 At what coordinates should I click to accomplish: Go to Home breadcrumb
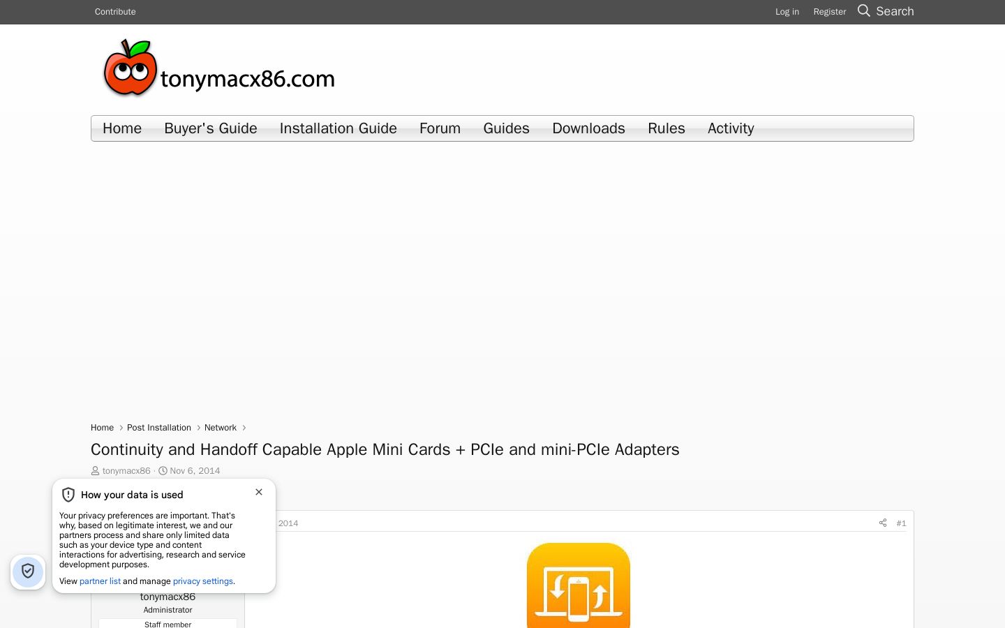click(102, 428)
